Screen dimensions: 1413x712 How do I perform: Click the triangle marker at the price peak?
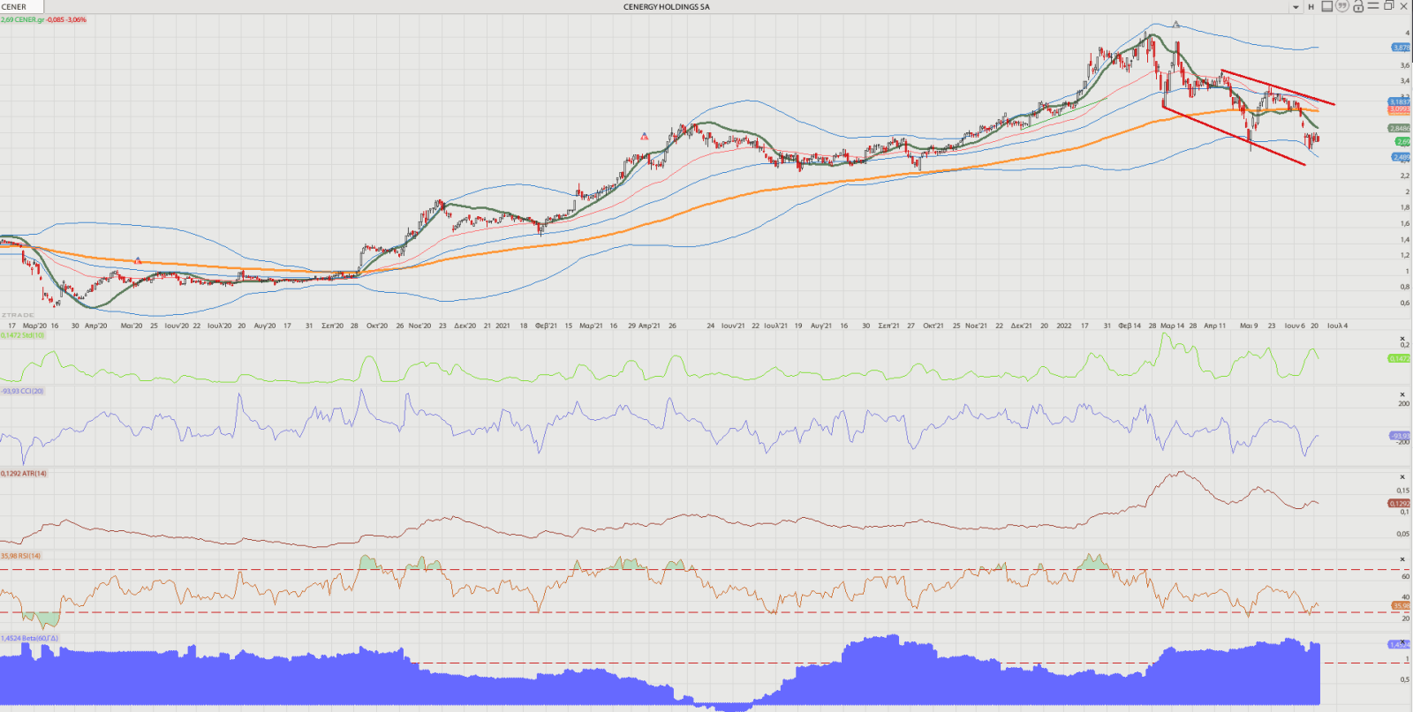click(x=1176, y=24)
